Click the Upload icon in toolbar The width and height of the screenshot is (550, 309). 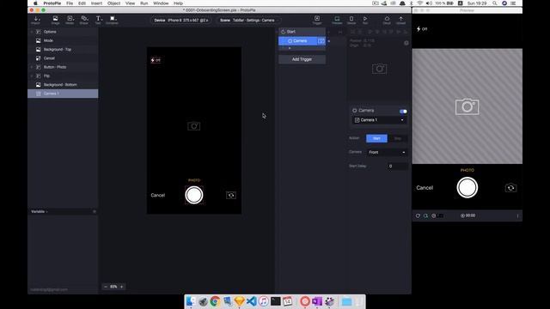401,20
